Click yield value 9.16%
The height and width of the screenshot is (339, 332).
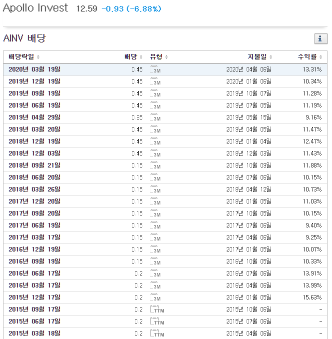coord(314,117)
